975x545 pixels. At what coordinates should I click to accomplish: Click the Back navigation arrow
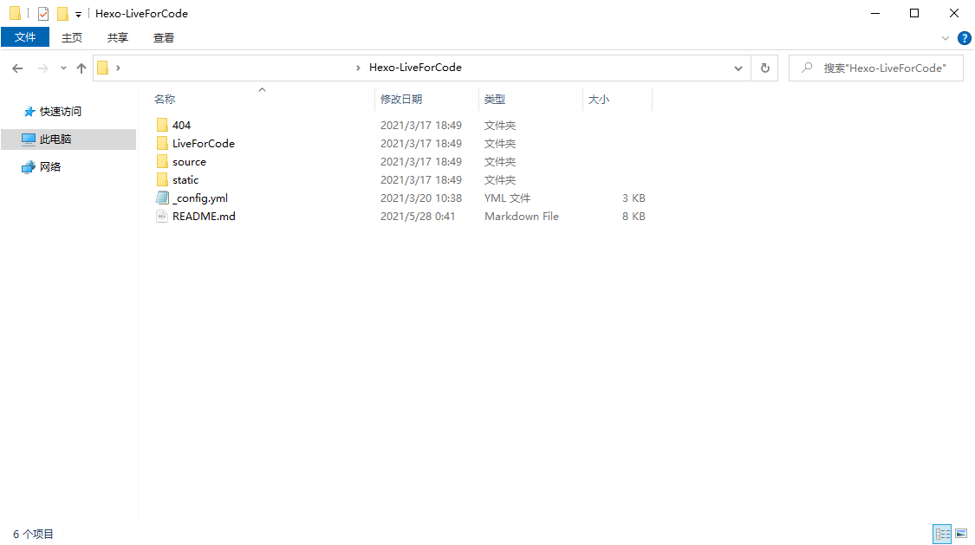pos(17,68)
